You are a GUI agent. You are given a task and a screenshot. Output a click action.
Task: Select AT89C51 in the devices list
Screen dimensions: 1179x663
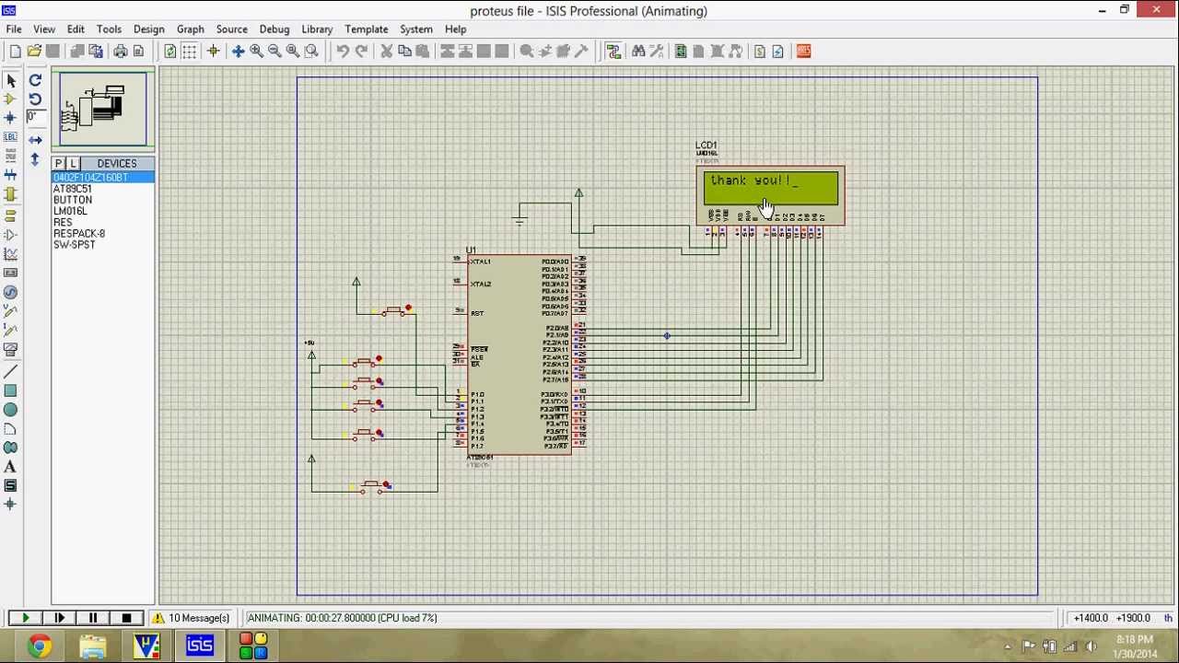point(102,189)
